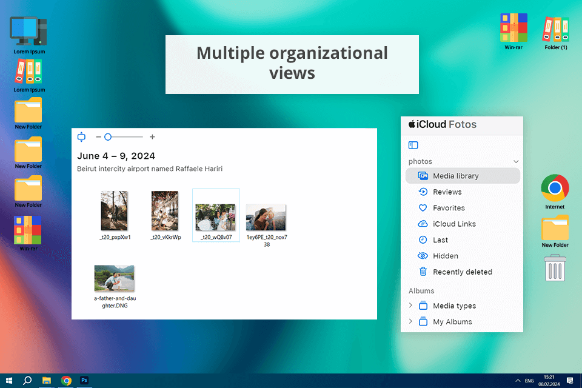Open the Internet Chrome desktop shortcut
Screen dimensions: 582x388
[x=555, y=189]
